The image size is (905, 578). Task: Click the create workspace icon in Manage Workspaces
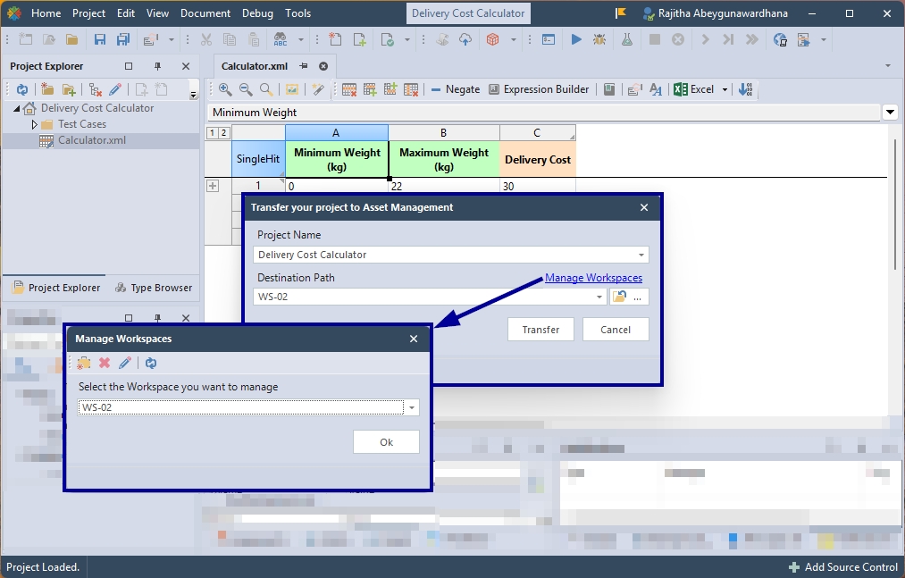pyautogui.click(x=84, y=363)
